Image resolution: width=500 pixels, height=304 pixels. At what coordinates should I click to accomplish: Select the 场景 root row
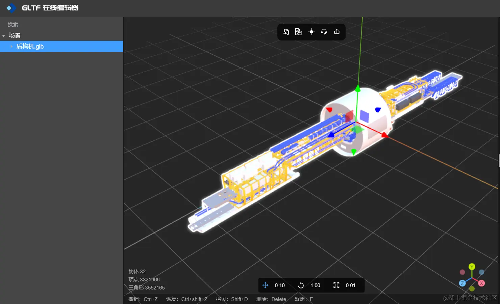pyautogui.click(x=61, y=35)
